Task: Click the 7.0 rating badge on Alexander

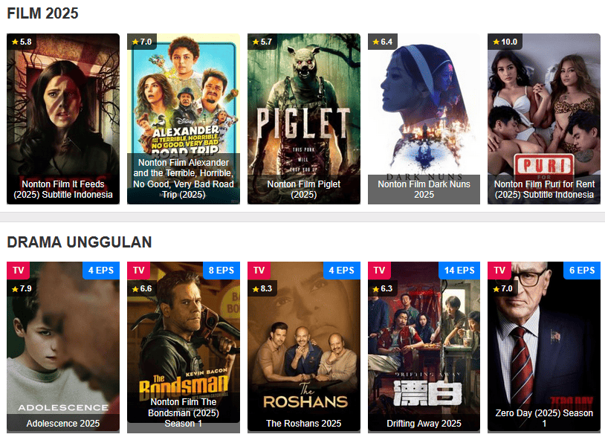Action: click(142, 42)
